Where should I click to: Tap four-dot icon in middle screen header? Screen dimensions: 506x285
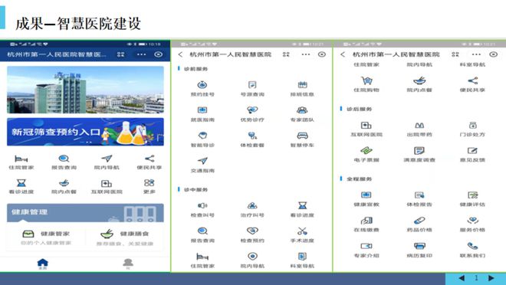286,54
